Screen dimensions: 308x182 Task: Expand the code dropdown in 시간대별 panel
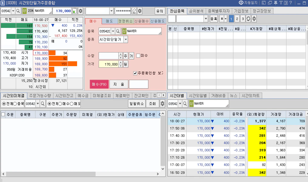click(180, 103)
